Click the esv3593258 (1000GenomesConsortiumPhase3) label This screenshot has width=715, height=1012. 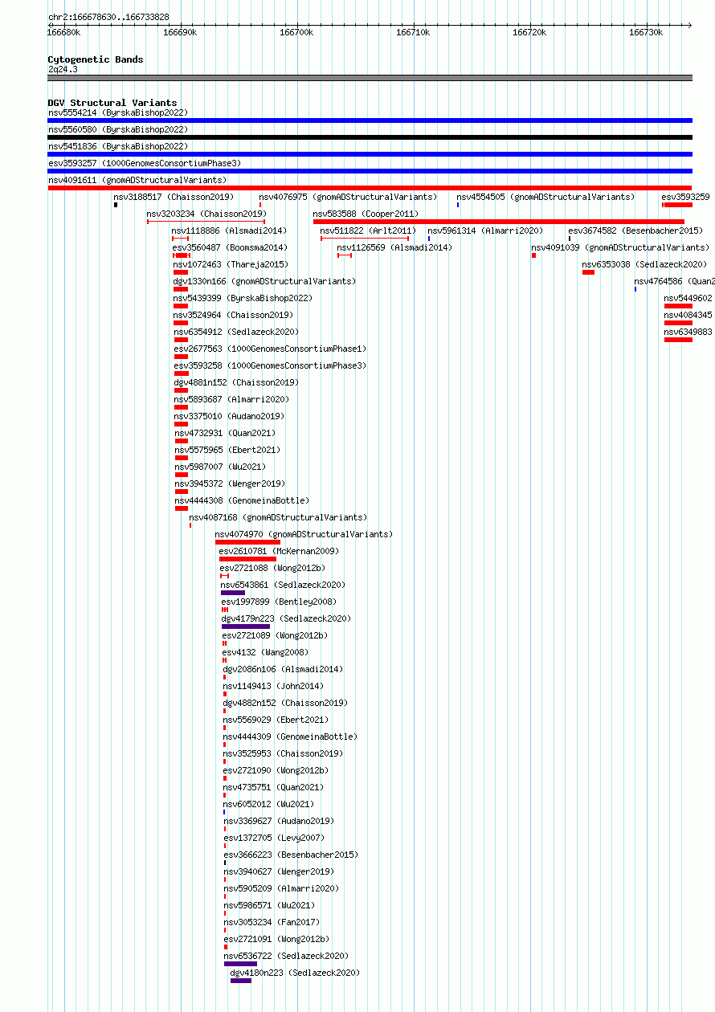(270, 365)
